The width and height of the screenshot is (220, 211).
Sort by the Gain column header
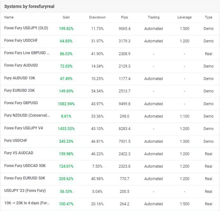(x=66, y=17)
